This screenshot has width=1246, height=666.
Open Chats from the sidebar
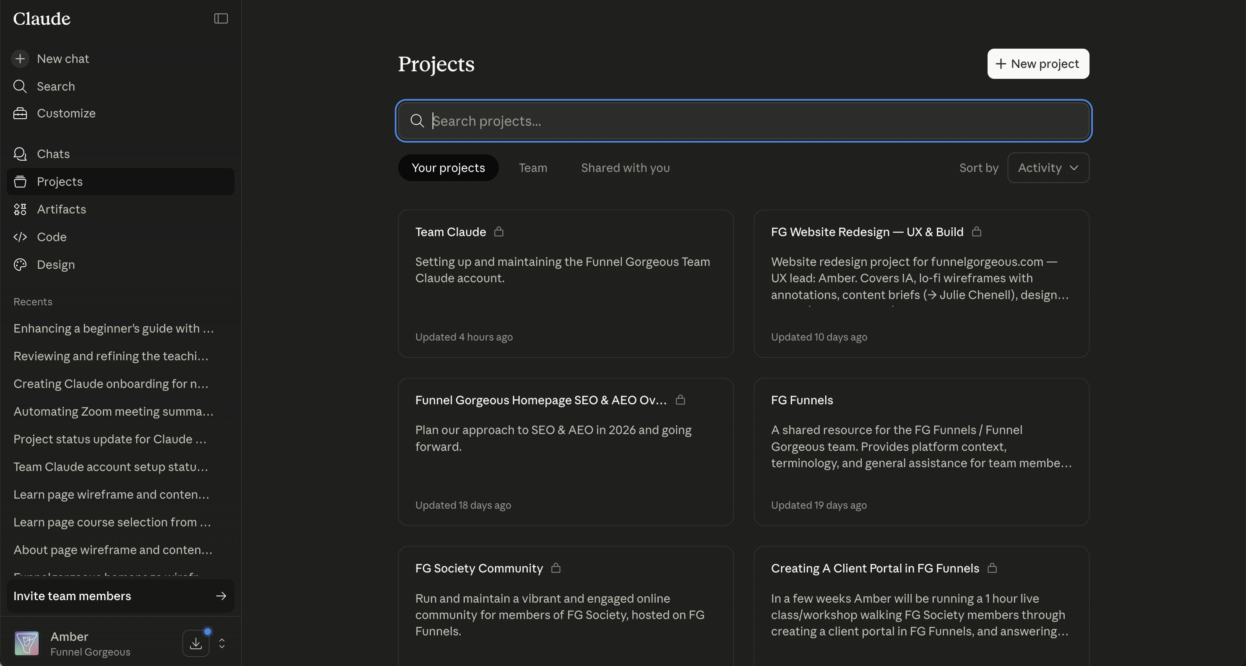click(53, 154)
